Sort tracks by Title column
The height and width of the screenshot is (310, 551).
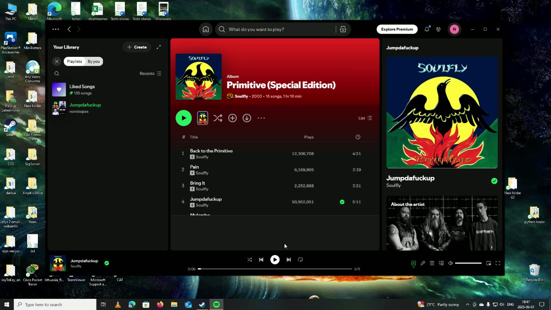point(194,137)
